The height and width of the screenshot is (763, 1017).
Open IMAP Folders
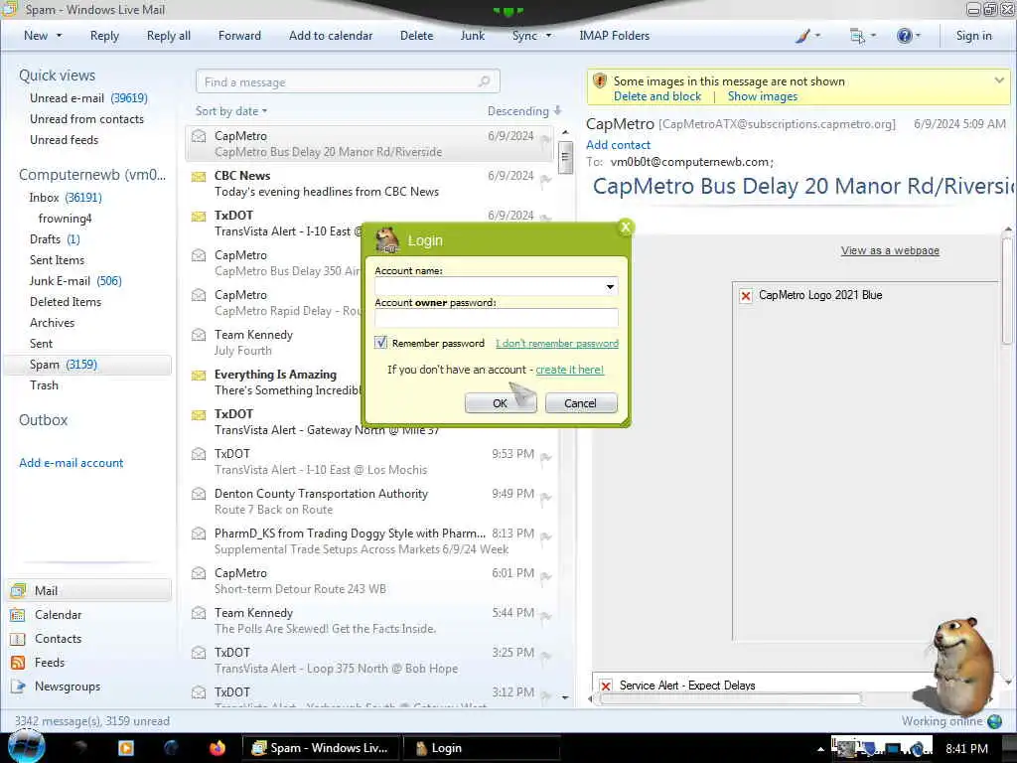click(614, 36)
